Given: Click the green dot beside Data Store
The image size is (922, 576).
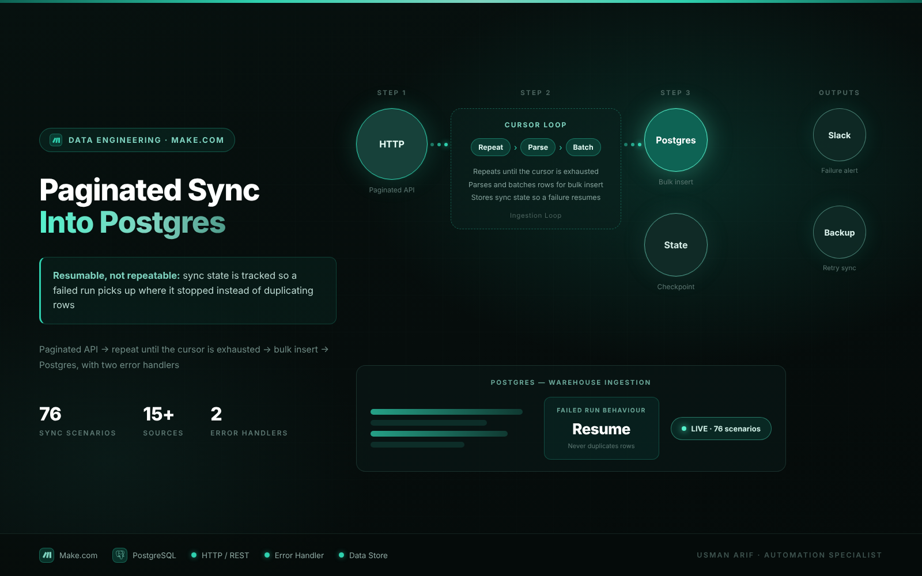Looking at the screenshot, I should (341, 555).
